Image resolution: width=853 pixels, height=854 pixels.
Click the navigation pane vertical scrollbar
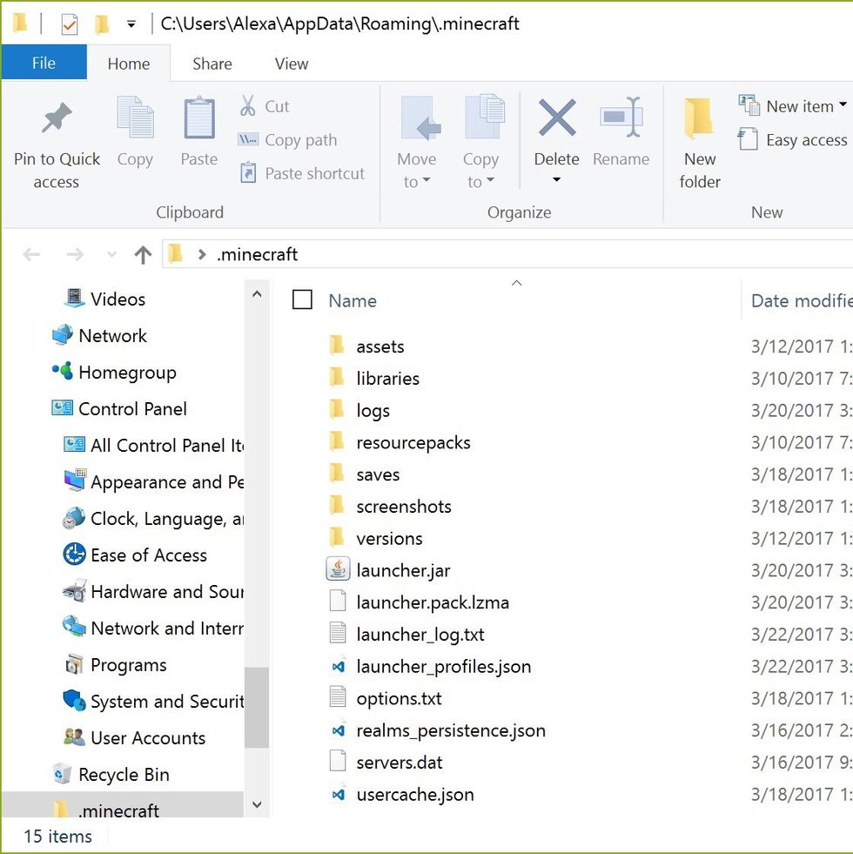tap(256, 706)
